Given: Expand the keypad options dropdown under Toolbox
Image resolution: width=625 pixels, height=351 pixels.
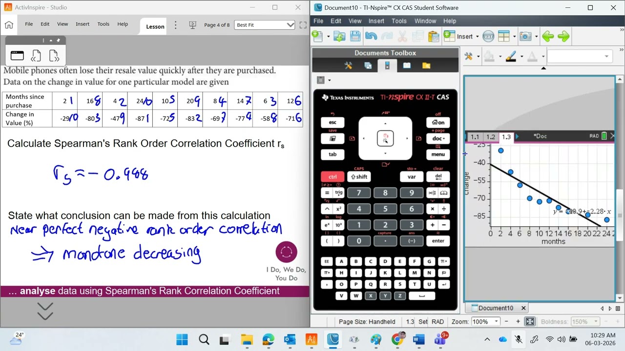Looking at the screenshot, I should tap(329, 80).
